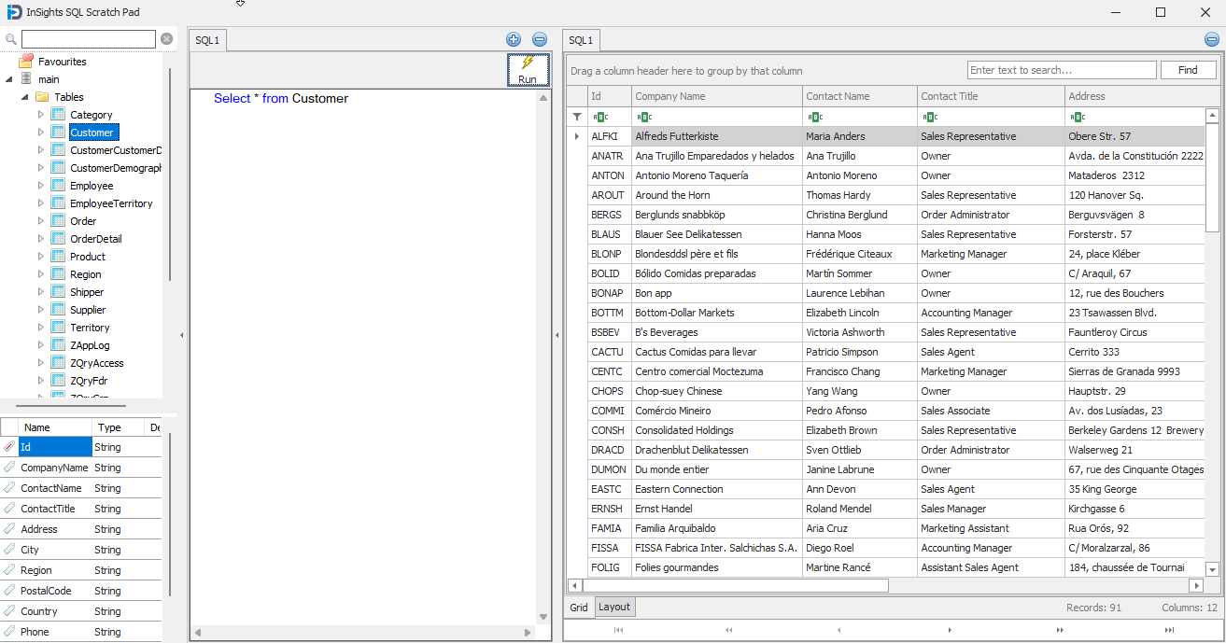
Task: Click the filter funnel icon in grid
Action: (576, 117)
